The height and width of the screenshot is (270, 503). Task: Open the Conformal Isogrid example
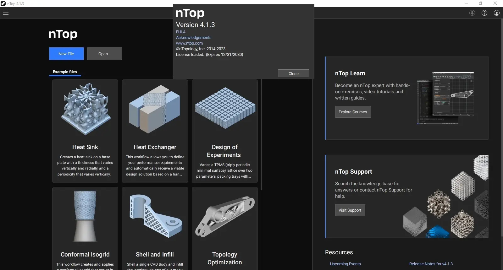coord(85,229)
